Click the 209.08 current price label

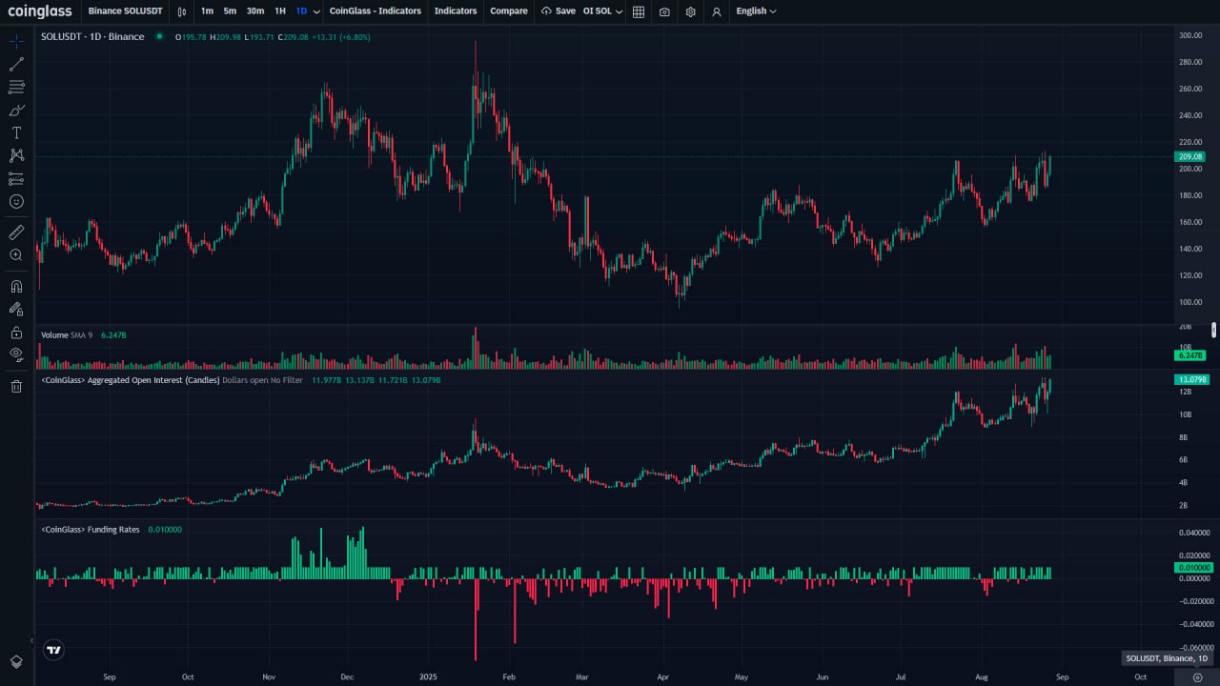coord(1191,156)
